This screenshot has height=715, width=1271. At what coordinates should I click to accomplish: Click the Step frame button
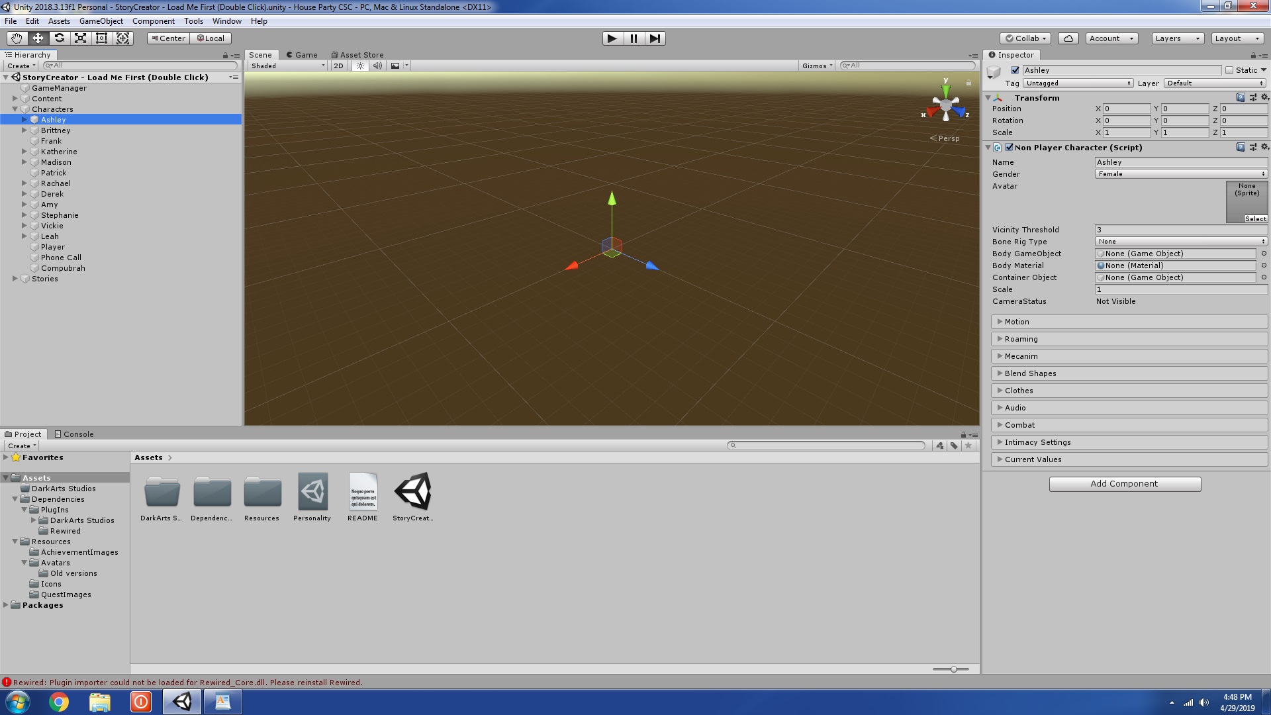[655, 38]
